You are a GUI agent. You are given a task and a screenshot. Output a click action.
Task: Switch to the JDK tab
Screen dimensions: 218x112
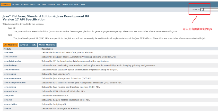click(x=34, y=45)
